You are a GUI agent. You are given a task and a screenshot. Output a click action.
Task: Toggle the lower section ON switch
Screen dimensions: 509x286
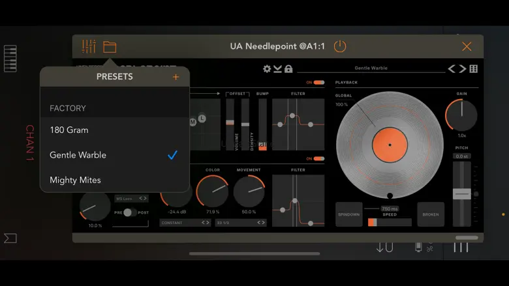click(x=318, y=158)
